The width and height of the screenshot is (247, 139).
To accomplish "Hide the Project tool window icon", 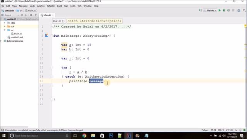I will tap(36, 15).
